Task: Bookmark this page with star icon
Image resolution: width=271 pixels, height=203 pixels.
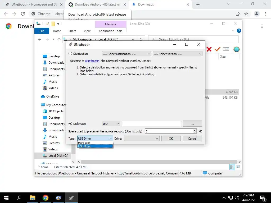Action: coord(246,14)
